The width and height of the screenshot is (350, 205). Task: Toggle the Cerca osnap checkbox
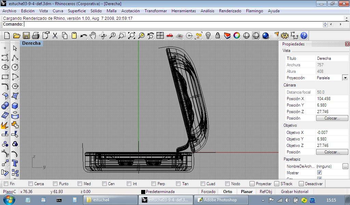(31, 184)
